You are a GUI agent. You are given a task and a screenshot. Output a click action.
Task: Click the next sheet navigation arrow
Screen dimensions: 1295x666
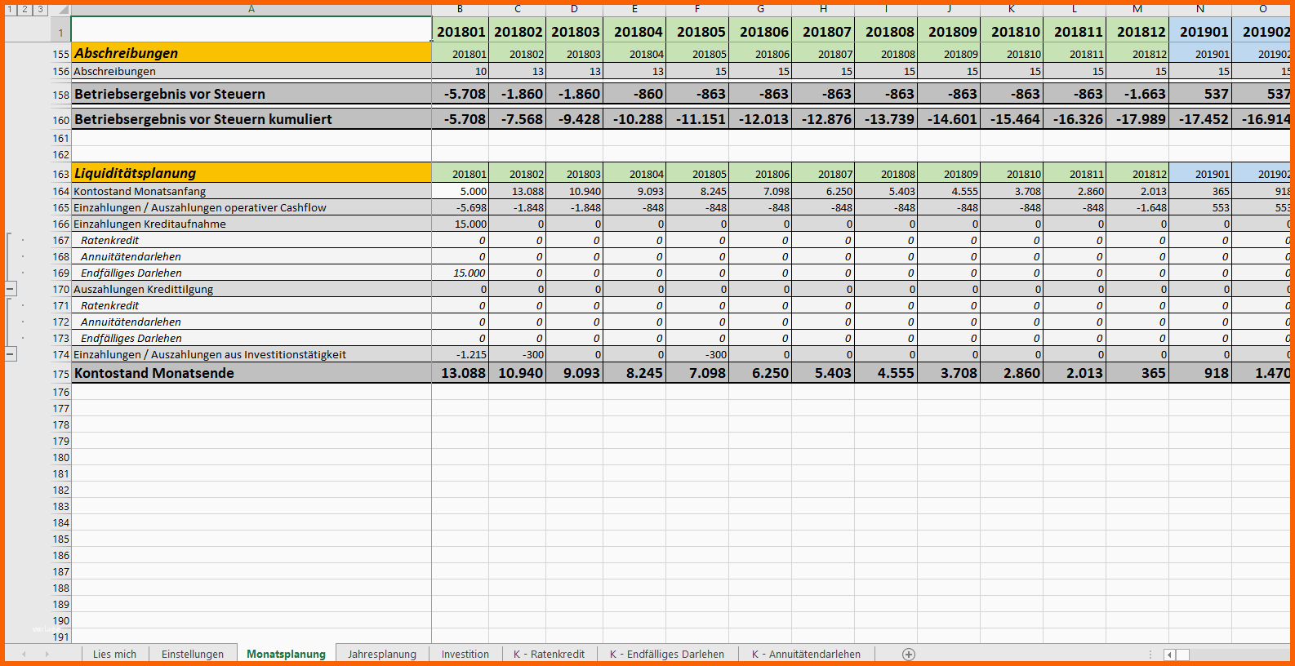click(x=47, y=655)
